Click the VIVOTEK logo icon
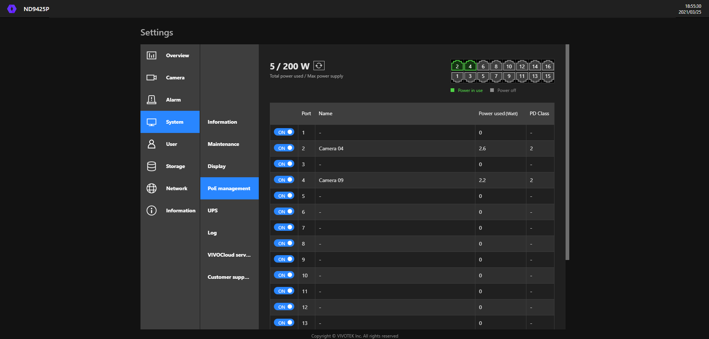Image resolution: width=709 pixels, height=339 pixels. [12, 9]
